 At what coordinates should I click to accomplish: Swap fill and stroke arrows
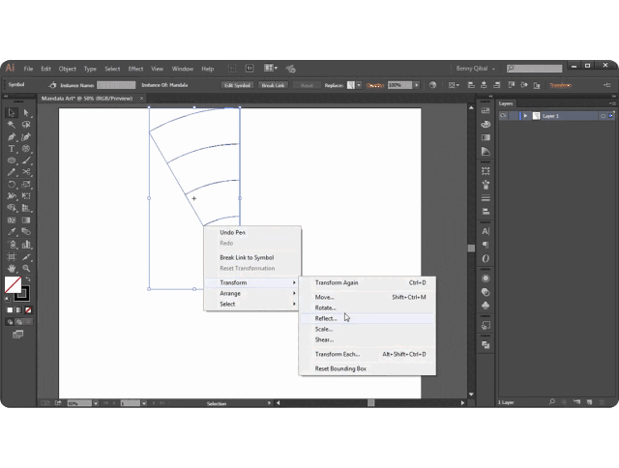28,279
